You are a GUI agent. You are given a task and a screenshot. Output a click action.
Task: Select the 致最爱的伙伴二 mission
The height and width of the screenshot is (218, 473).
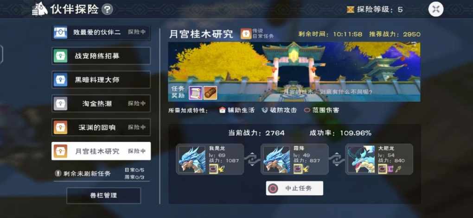(101, 32)
